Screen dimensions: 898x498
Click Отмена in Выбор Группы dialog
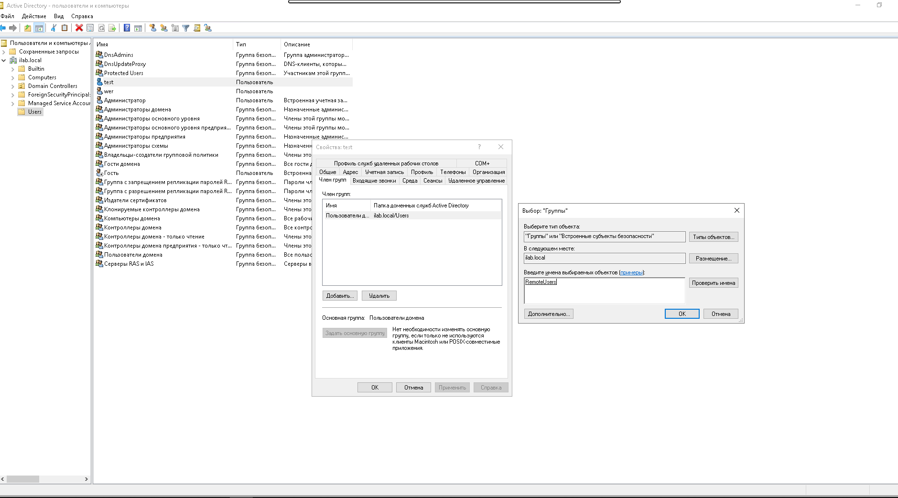tap(721, 314)
